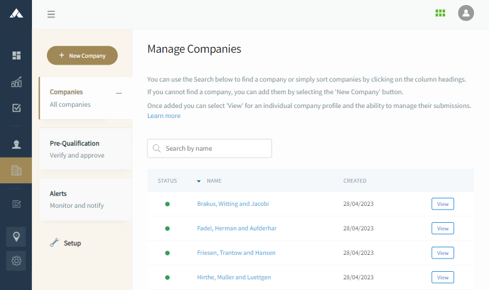Open the Alerts section
The height and width of the screenshot is (290, 489).
pyautogui.click(x=86, y=200)
